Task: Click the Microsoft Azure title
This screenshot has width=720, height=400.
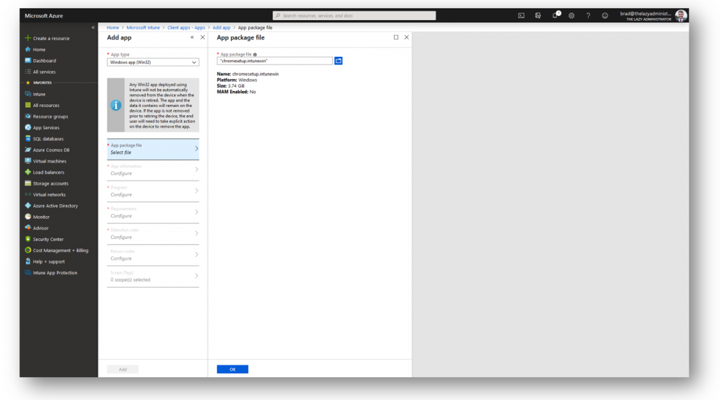Action: point(44,16)
